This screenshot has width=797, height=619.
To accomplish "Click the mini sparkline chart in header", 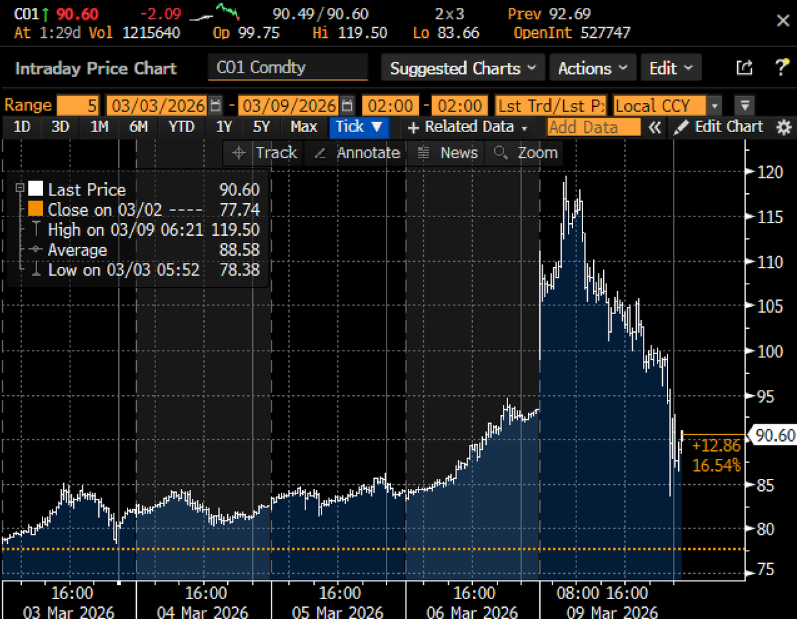I will click(x=214, y=13).
